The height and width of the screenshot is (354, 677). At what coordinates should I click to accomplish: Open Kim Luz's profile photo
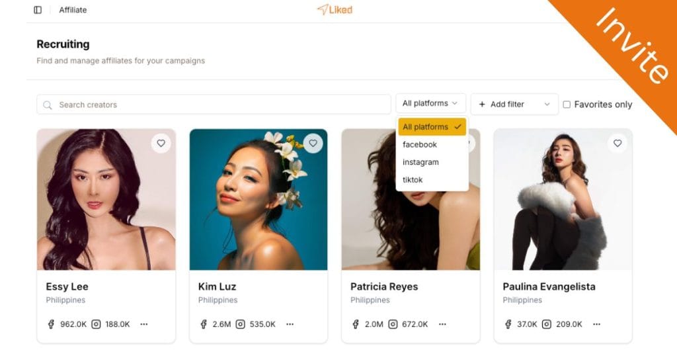click(259, 199)
